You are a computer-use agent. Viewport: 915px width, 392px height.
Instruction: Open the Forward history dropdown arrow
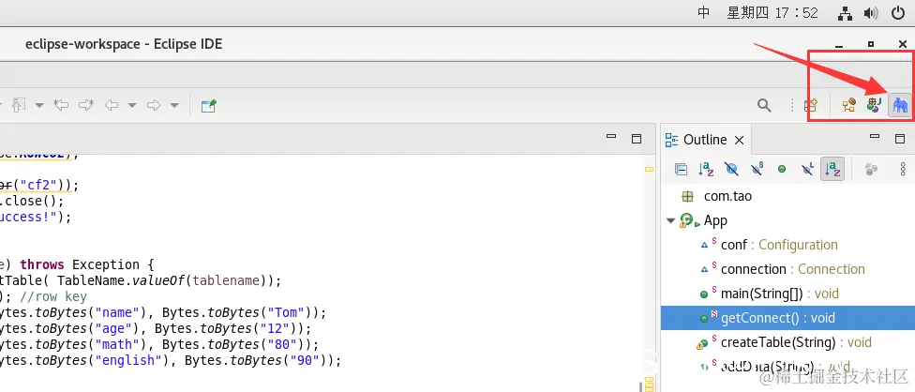173,106
